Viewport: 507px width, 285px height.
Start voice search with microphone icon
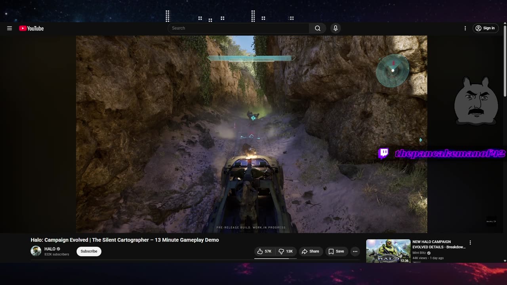coord(335,28)
